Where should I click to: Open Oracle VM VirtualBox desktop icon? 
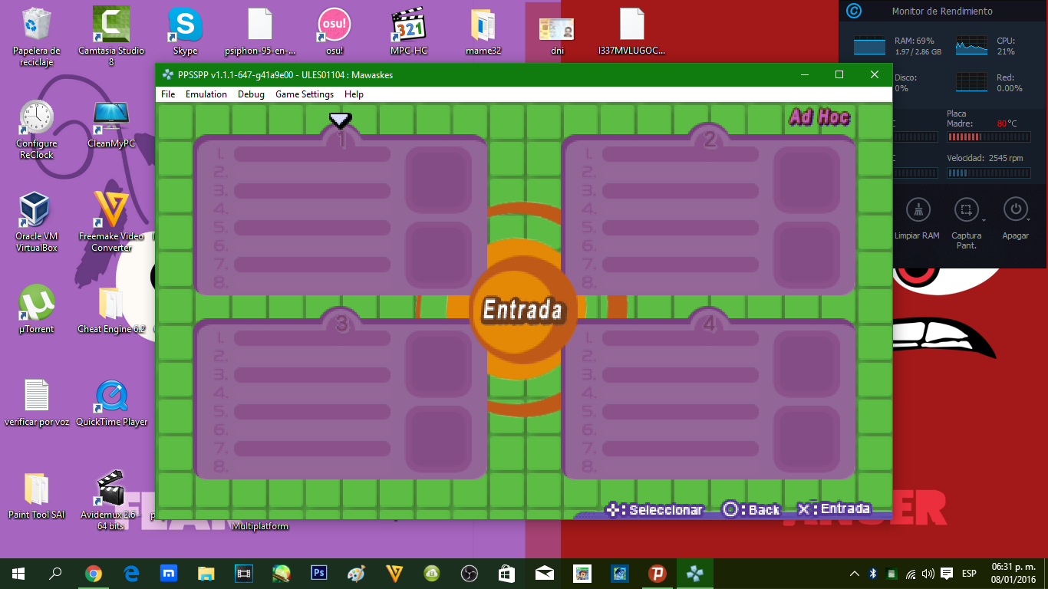(36, 211)
